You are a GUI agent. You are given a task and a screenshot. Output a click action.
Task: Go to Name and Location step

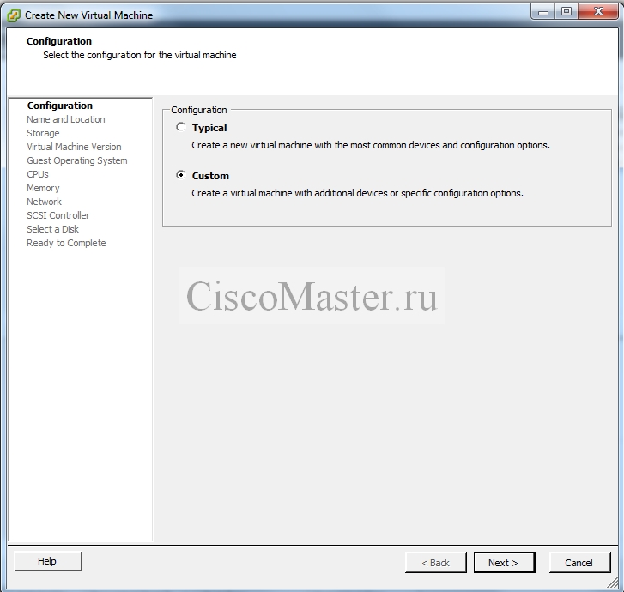(x=66, y=119)
